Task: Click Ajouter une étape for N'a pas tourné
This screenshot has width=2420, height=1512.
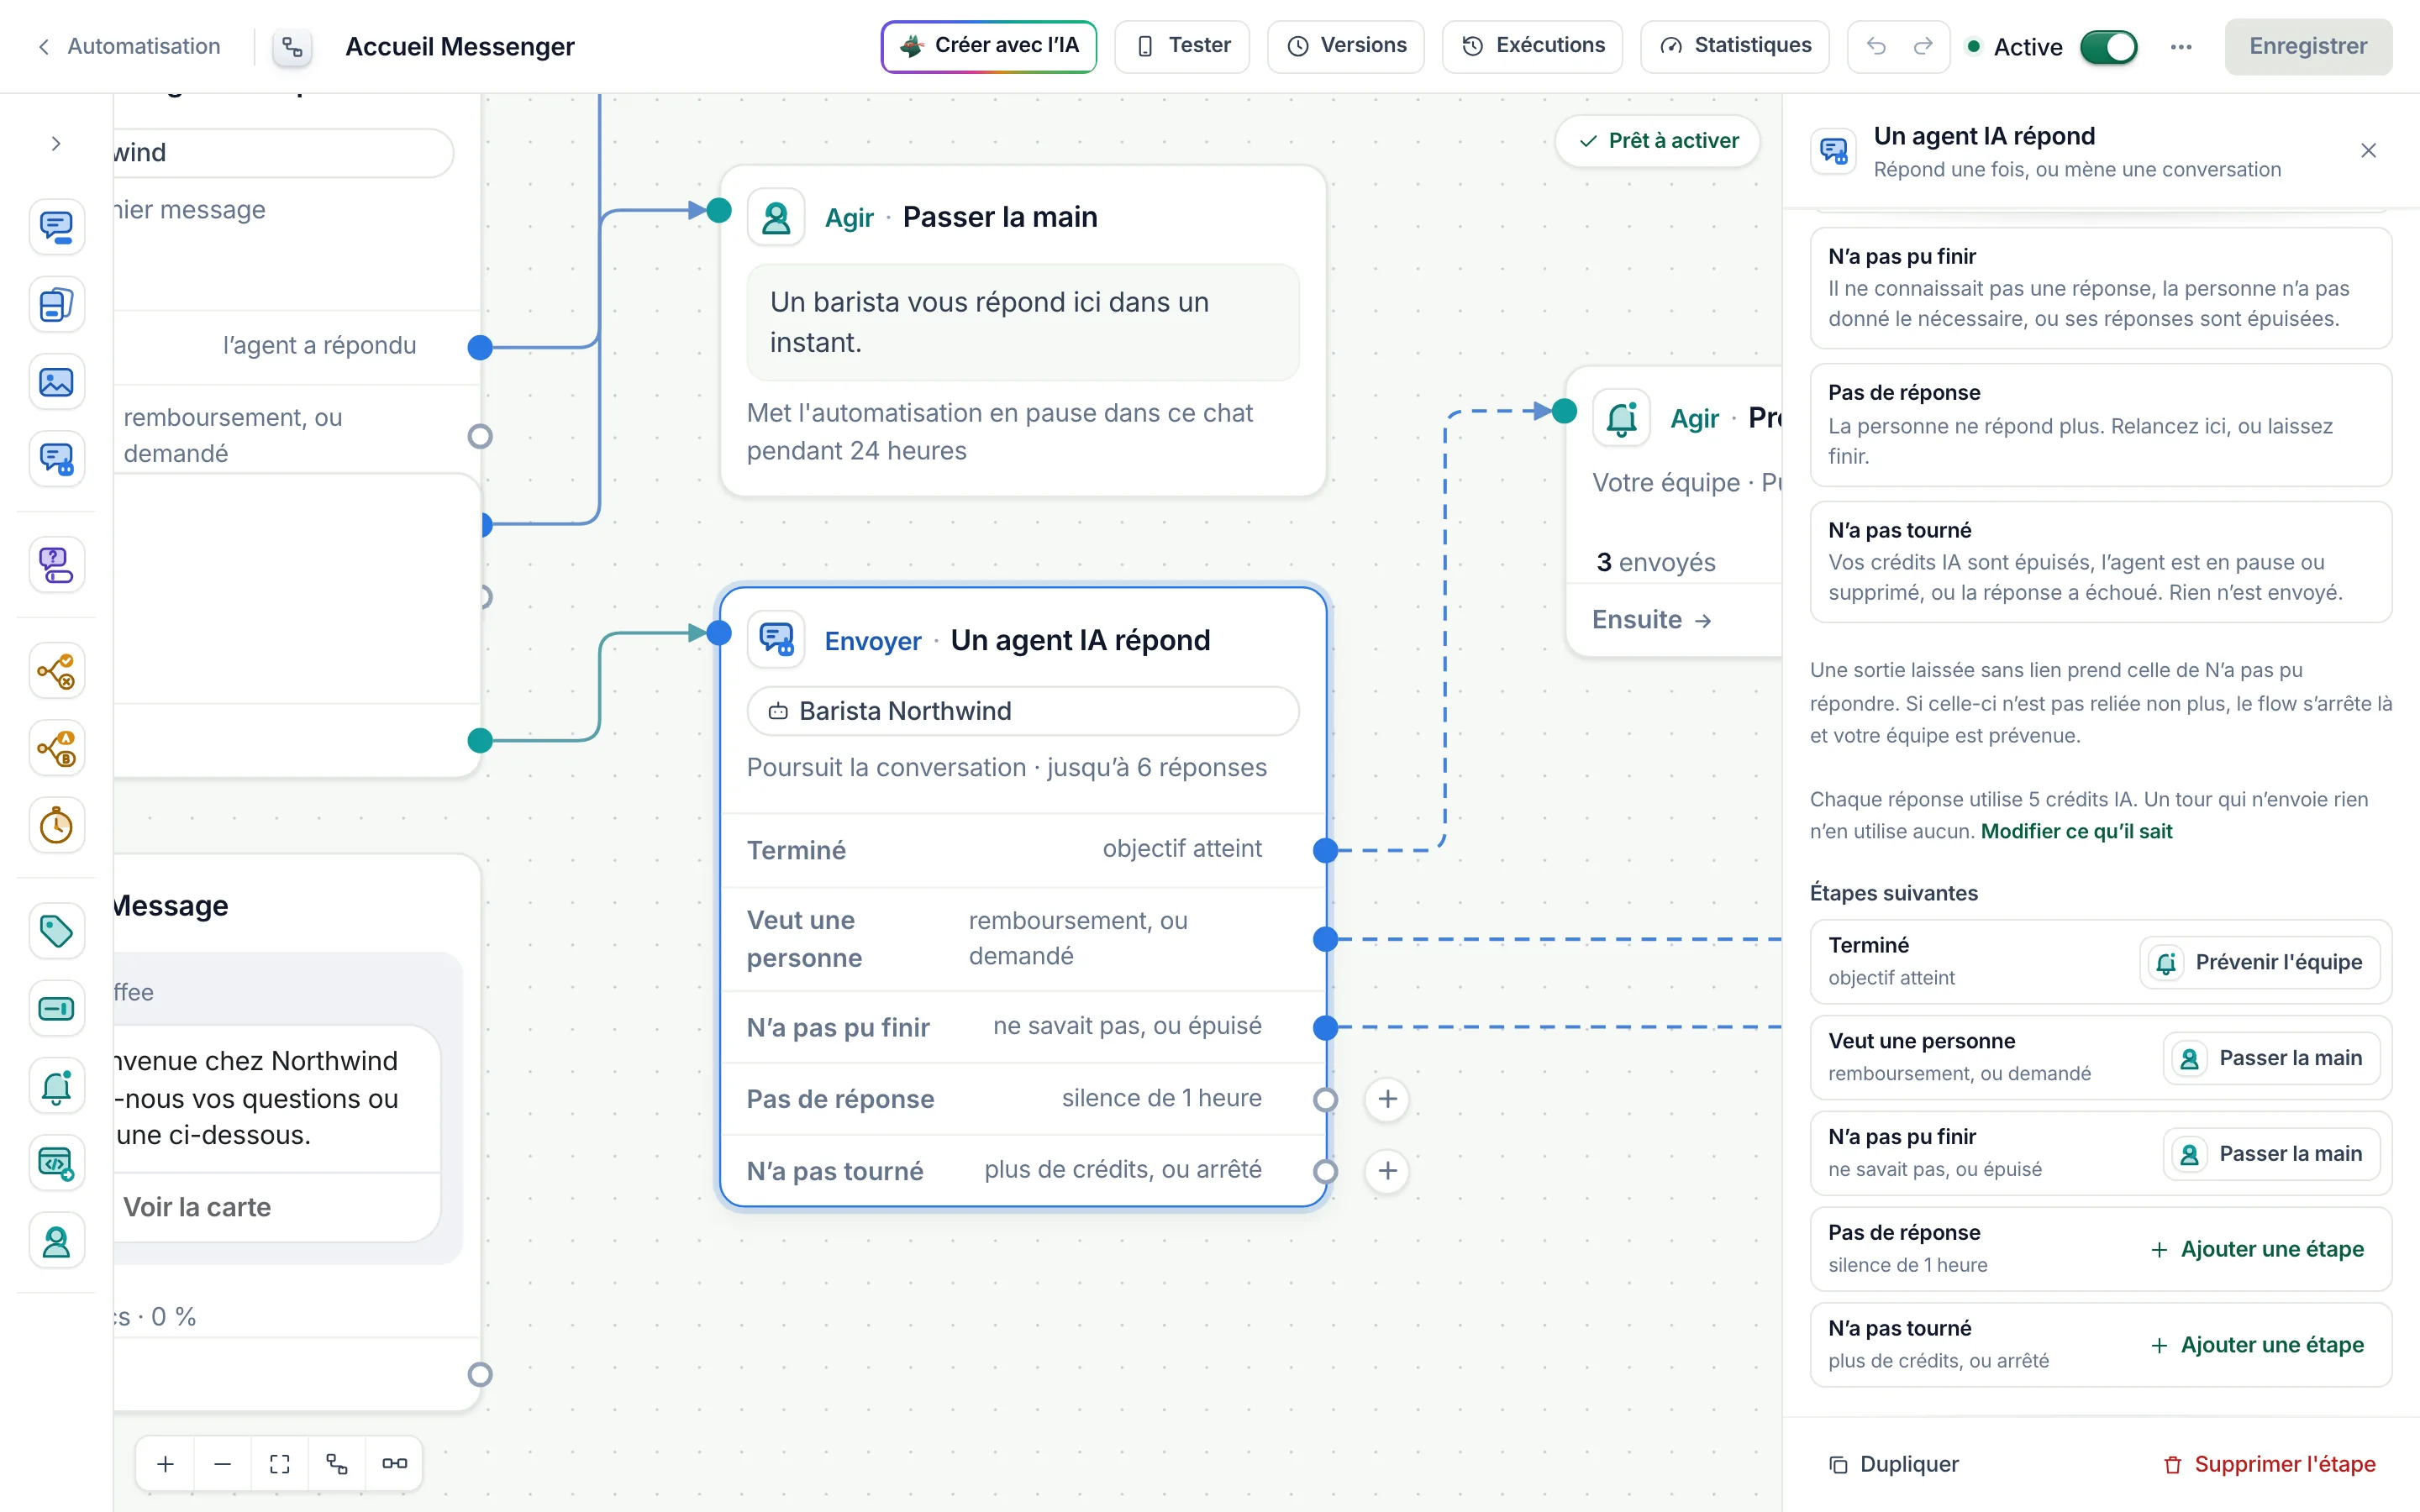Action: (2257, 1345)
